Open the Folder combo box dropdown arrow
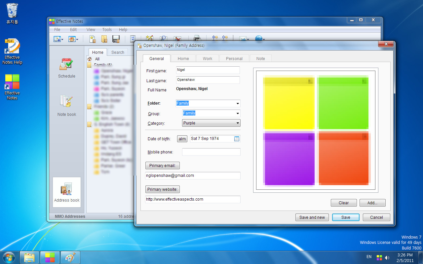The image size is (423, 264). (238, 104)
